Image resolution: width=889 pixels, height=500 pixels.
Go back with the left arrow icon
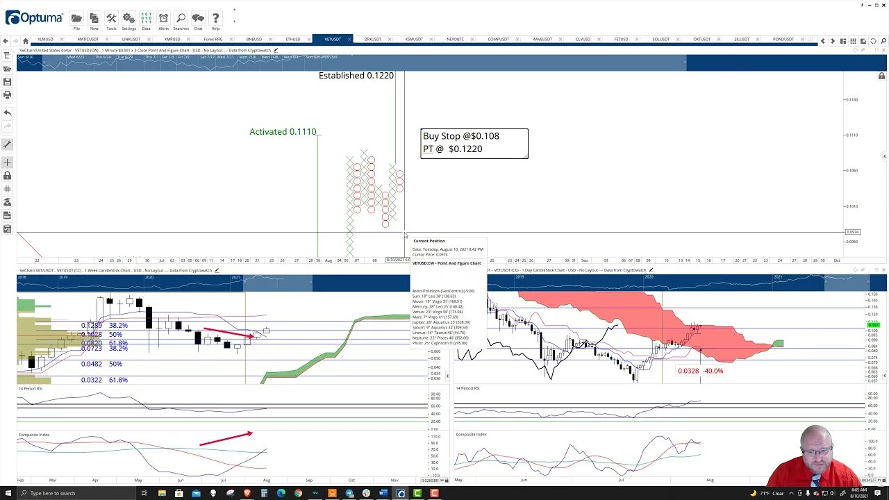(6, 41)
